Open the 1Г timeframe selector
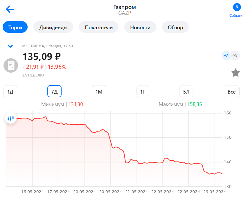The width and height of the screenshot is (246, 199). tap(143, 91)
